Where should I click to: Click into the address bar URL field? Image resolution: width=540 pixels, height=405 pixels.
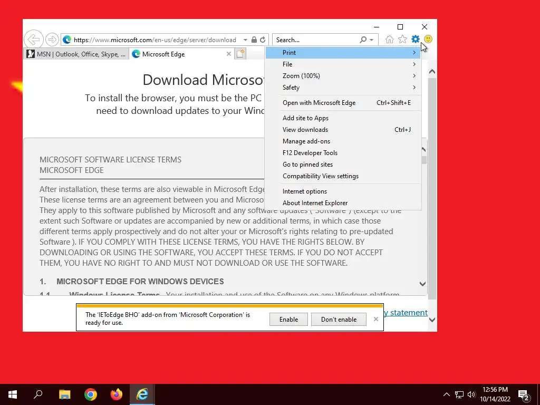[155, 40]
